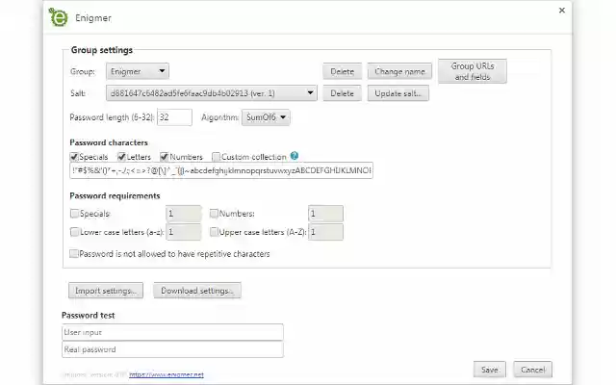This screenshot has width=616, height=385.
Task: Click the Lower case letters count field
Action: [184, 232]
